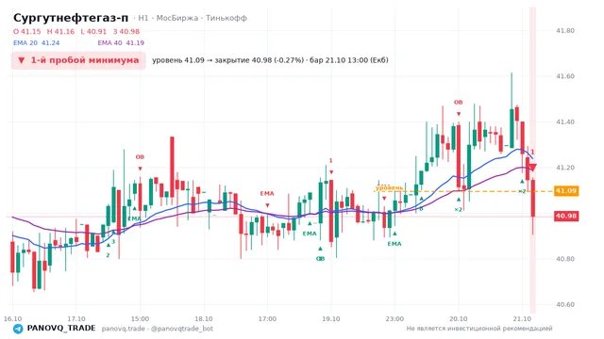604x339 pixels.
Task: Click the 40.80 price axis label
Action: point(565,259)
